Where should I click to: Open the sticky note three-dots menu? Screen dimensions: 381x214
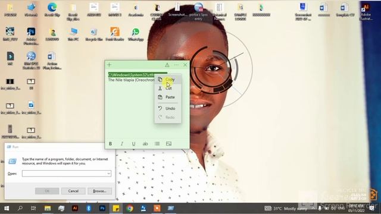(176, 65)
